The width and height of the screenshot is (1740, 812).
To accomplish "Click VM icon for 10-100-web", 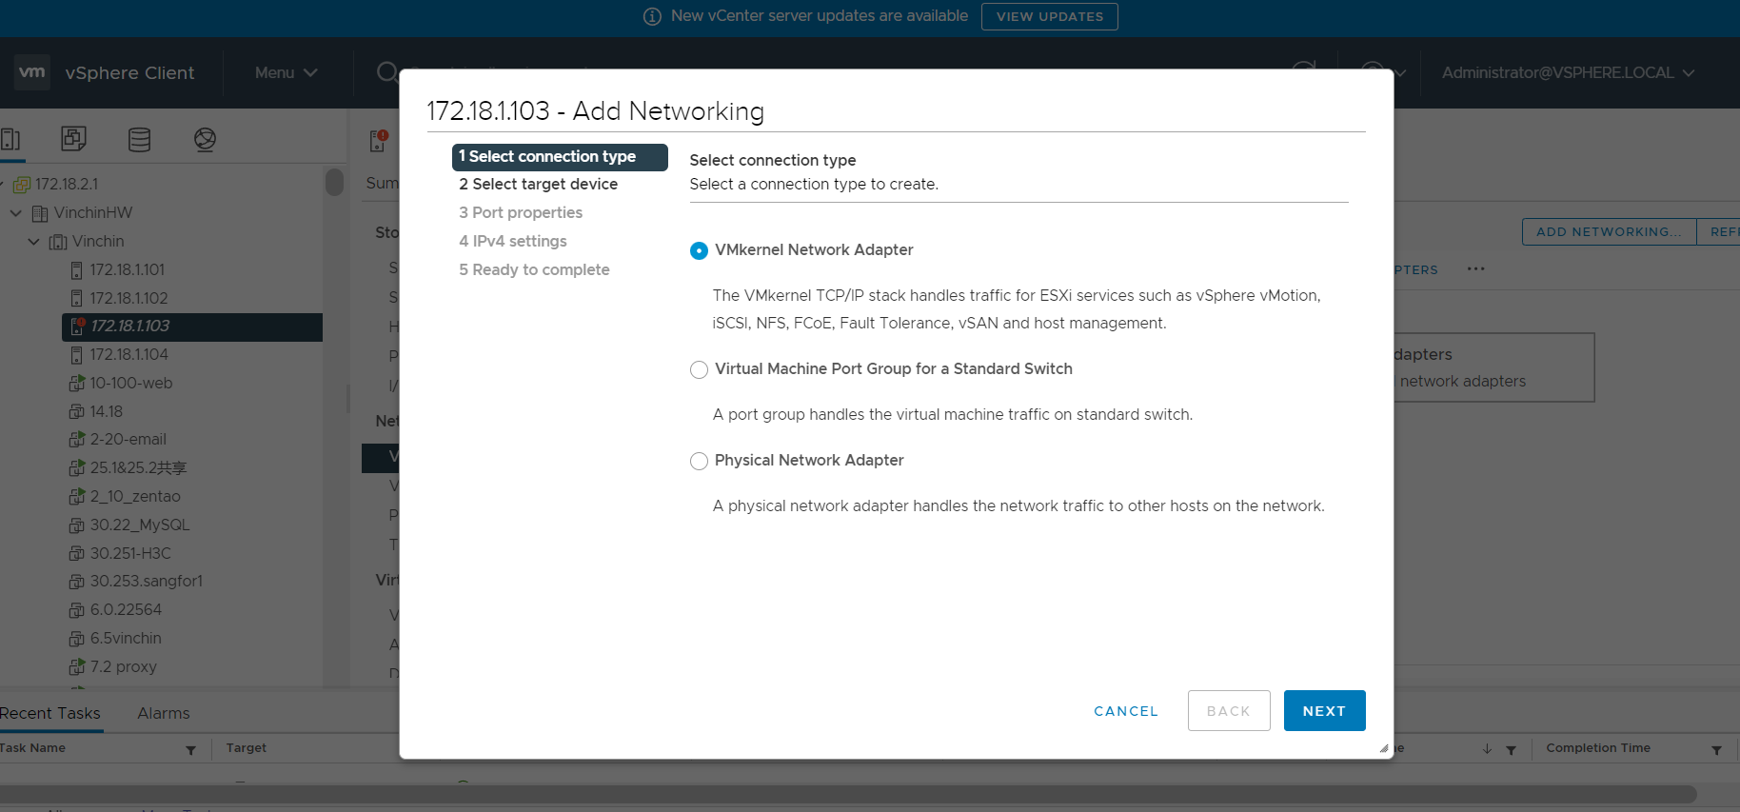I will point(77,384).
